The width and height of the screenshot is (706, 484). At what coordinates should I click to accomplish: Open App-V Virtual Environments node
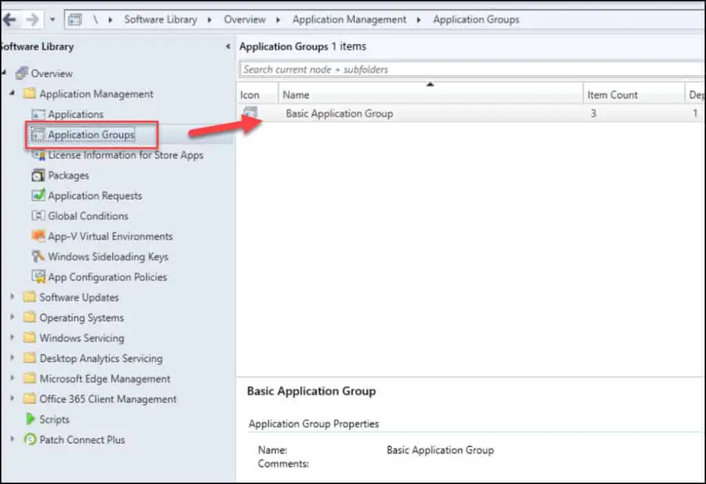(110, 236)
